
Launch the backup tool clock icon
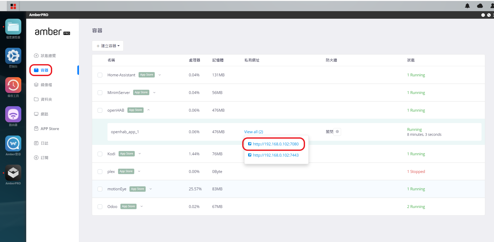[13, 85]
